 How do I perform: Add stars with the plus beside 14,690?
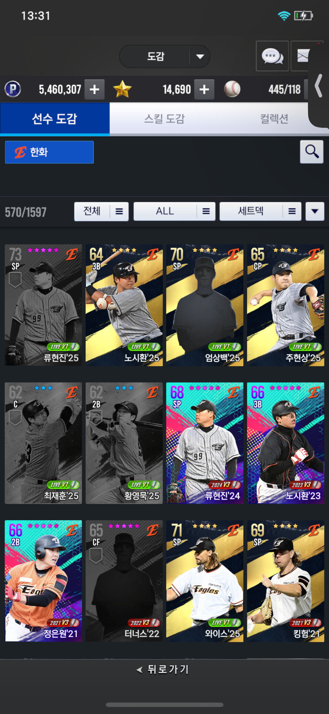tap(204, 89)
